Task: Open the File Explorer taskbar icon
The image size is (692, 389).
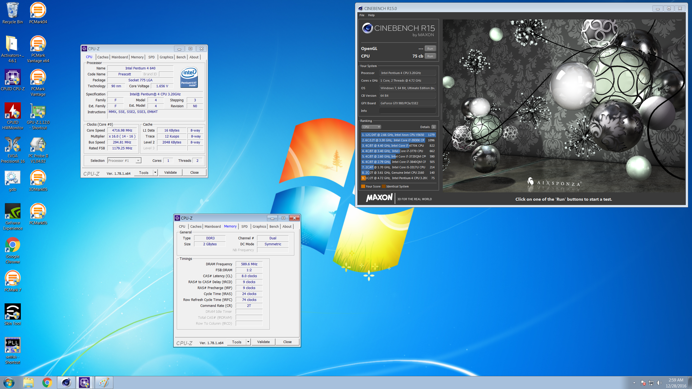Action: pyautogui.click(x=28, y=383)
